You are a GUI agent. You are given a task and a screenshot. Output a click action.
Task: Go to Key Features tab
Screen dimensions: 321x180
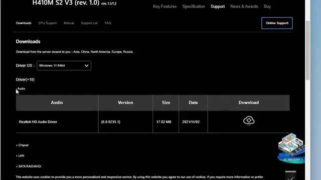pyautogui.click(x=165, y=6)
